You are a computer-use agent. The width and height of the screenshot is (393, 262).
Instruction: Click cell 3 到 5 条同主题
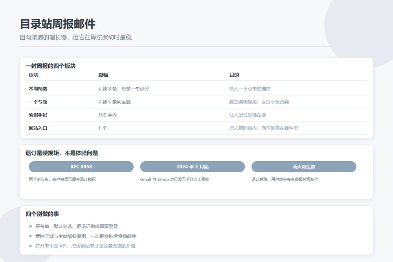[x=114, y=102]
